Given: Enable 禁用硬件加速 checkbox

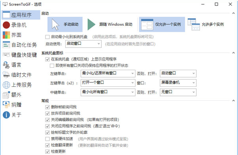Looking at the screenshot, I should click(x=48, y=139).
